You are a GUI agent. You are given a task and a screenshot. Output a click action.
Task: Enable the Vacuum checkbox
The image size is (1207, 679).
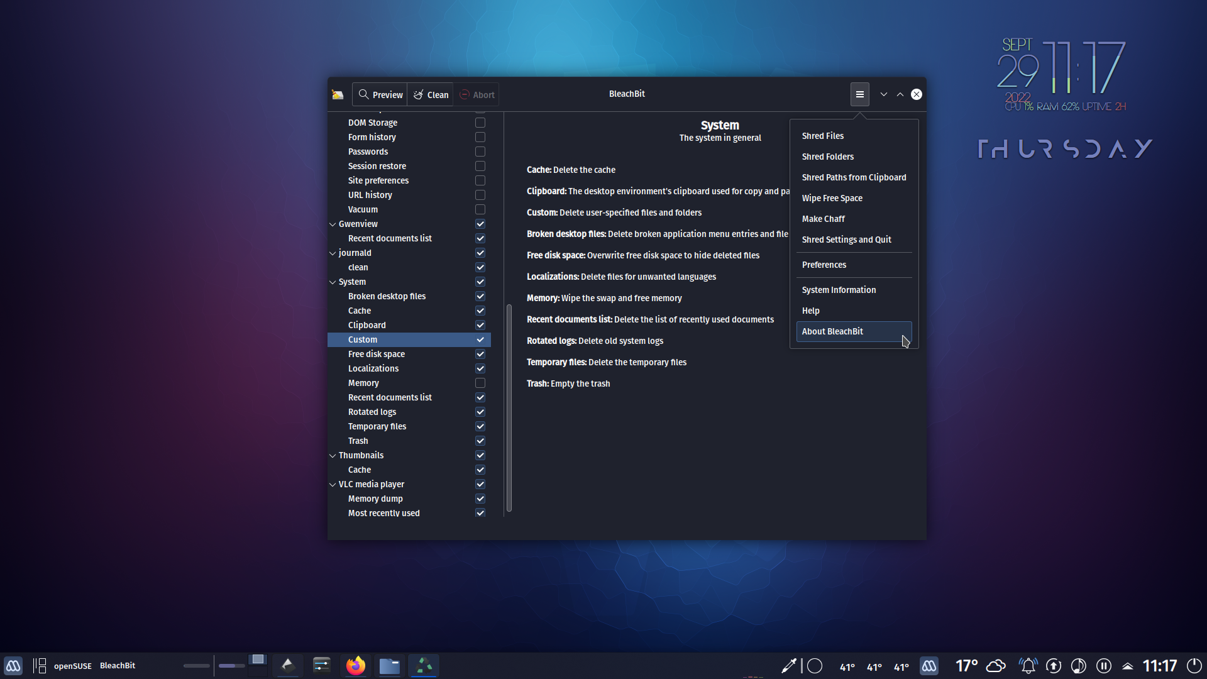(x=480, y=209)
